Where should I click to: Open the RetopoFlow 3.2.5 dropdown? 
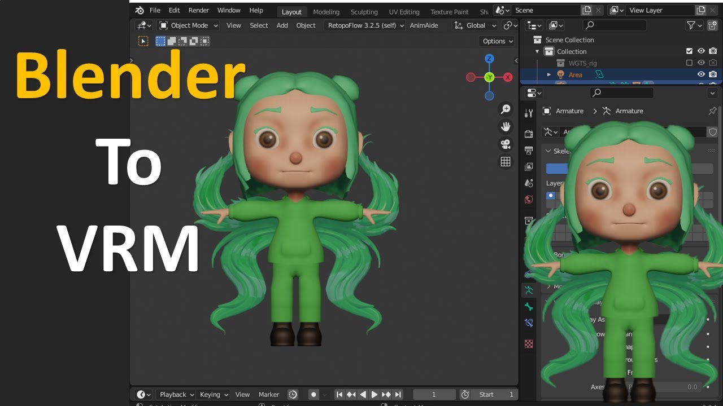pos(365,25)
